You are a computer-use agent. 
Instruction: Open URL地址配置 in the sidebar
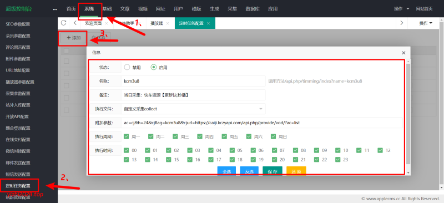point(18,70)
